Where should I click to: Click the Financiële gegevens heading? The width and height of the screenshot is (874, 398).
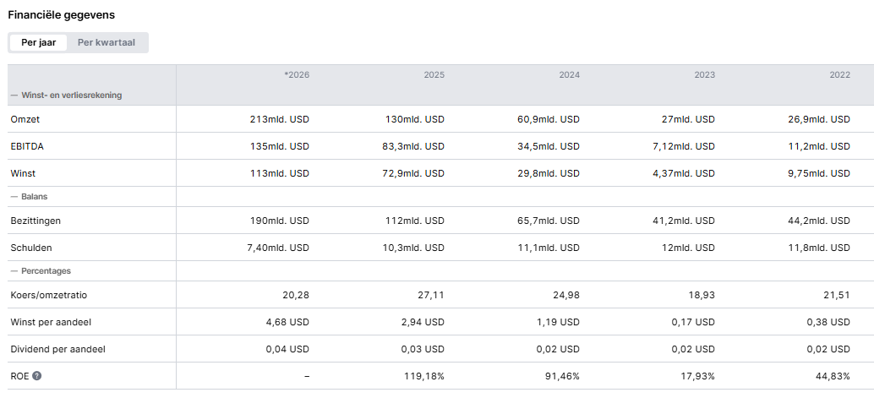pyautogui.click(x=61, y=15)
